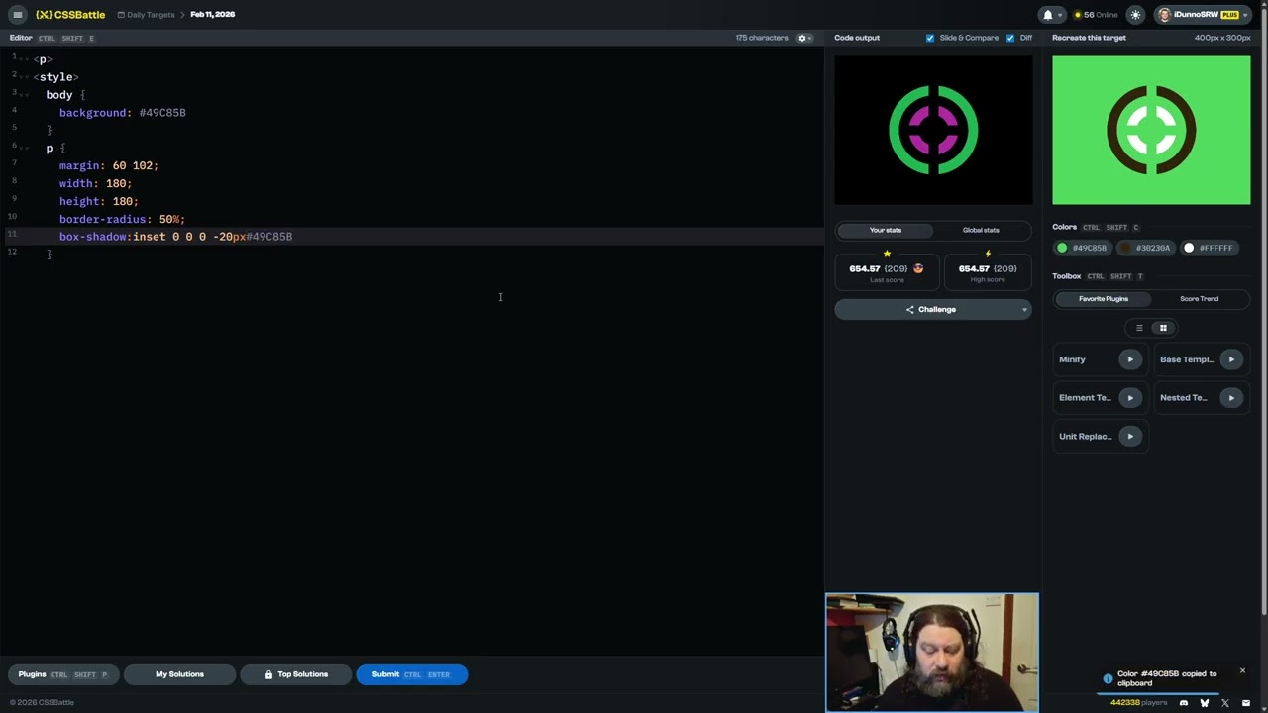Toggle the Slide & Compare checkbox
This screenshot has height=713, width=1268.
[x=930, y=38]
